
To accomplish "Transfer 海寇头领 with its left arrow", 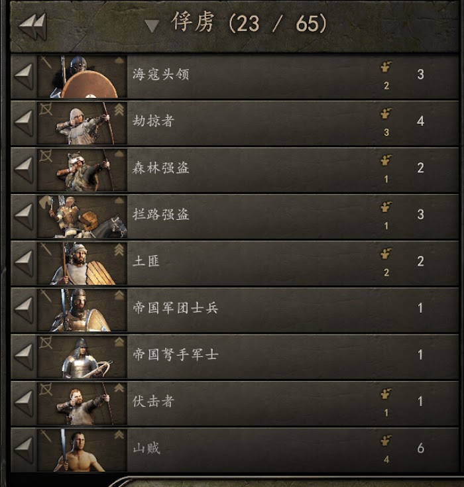I will click(24, 76).
